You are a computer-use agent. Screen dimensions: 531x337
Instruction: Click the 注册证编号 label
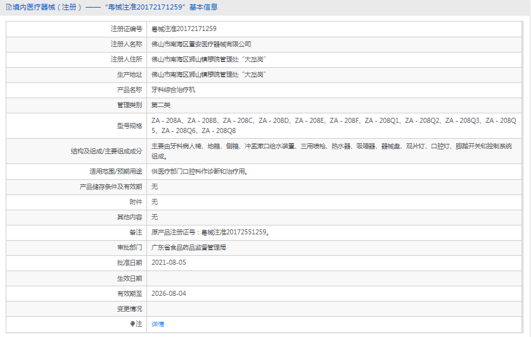click(126, 29)
